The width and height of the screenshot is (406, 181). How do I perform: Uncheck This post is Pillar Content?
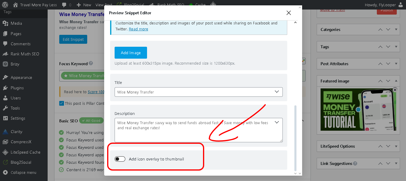[62, 103]
